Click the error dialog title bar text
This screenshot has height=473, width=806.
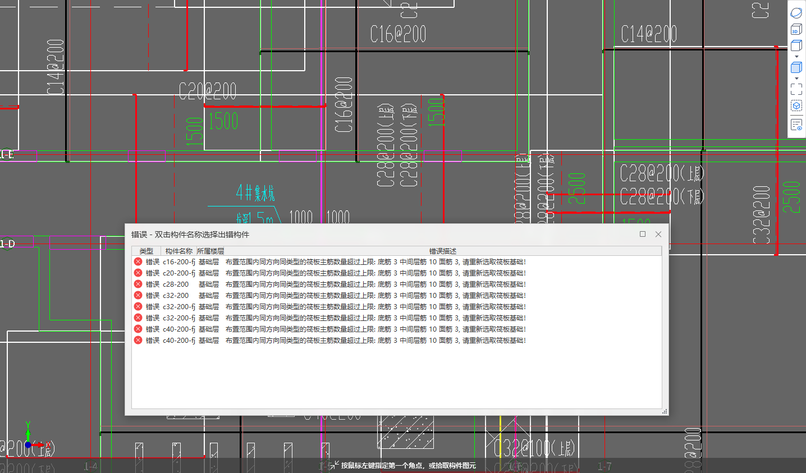190,235
